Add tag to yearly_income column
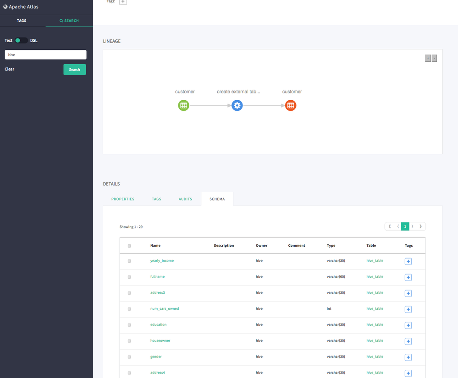 pyautogui.click(x=408, y=261)
